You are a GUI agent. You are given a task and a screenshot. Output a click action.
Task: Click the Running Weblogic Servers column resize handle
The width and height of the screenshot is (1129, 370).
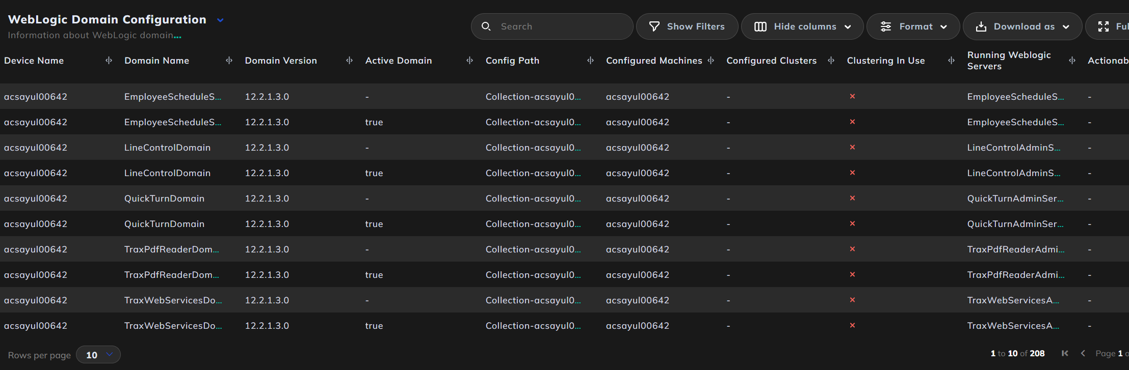click(1072, 61)
